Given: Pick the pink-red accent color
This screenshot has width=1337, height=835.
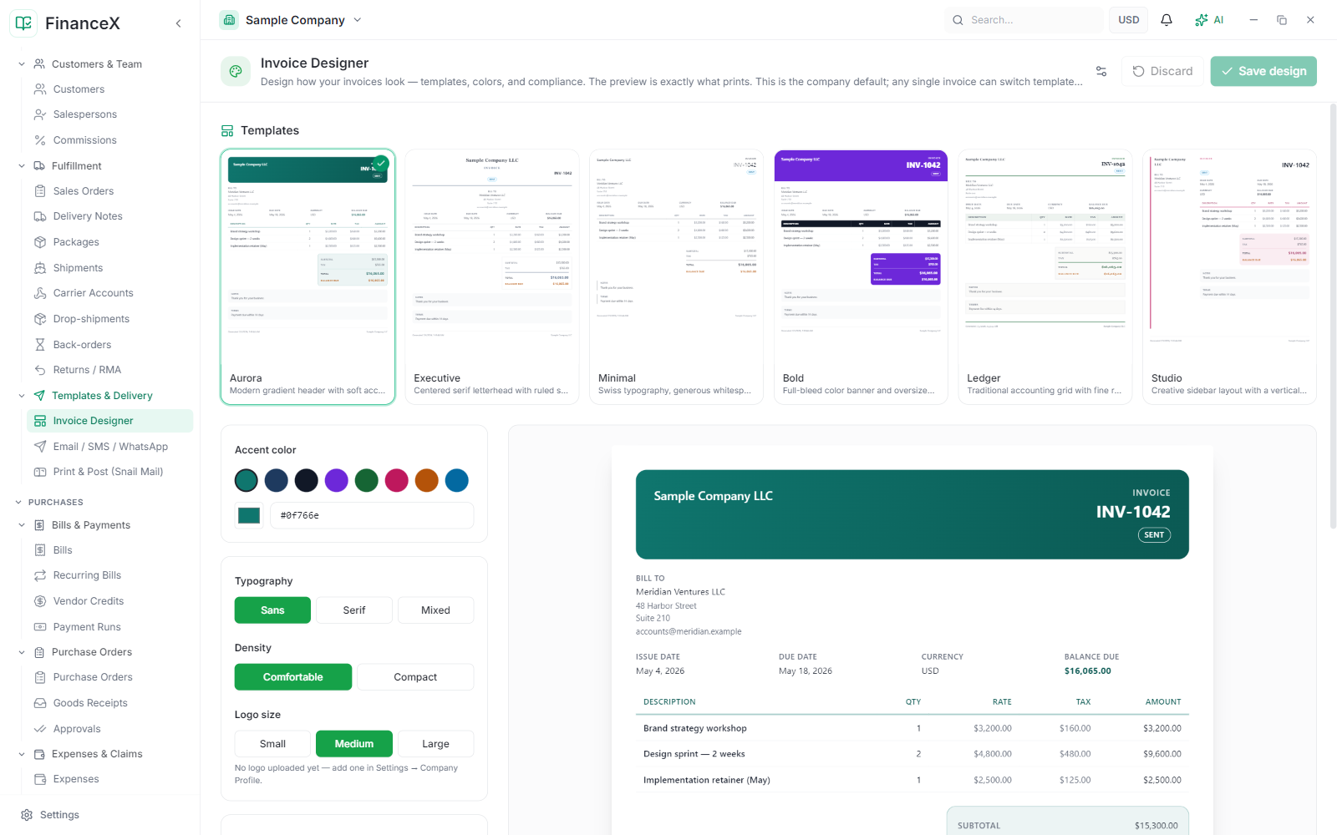Looking at the screenshot, I should 397,480.
